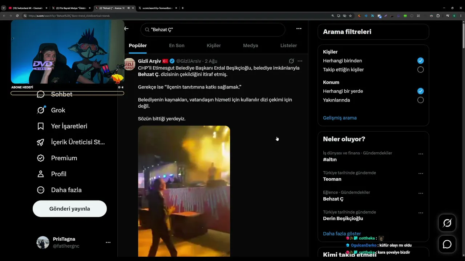Select the 'Herhangi bir yerde' location filter
Image resolution: width=465 pixels, height=261 pixels.
(420, 91)
